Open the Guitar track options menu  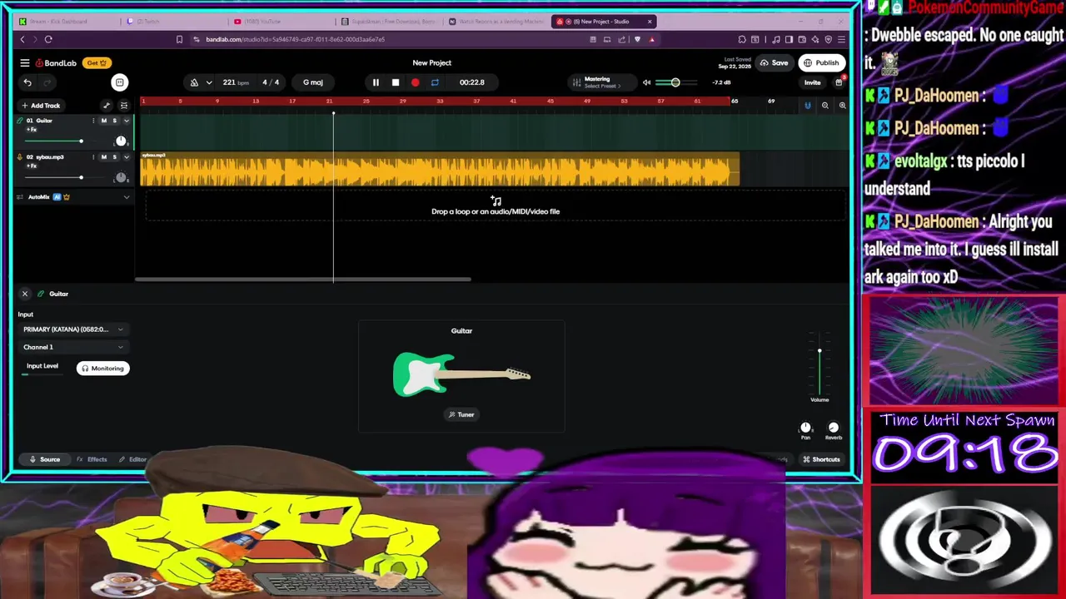pyautogui.click(x=93, y=121)
